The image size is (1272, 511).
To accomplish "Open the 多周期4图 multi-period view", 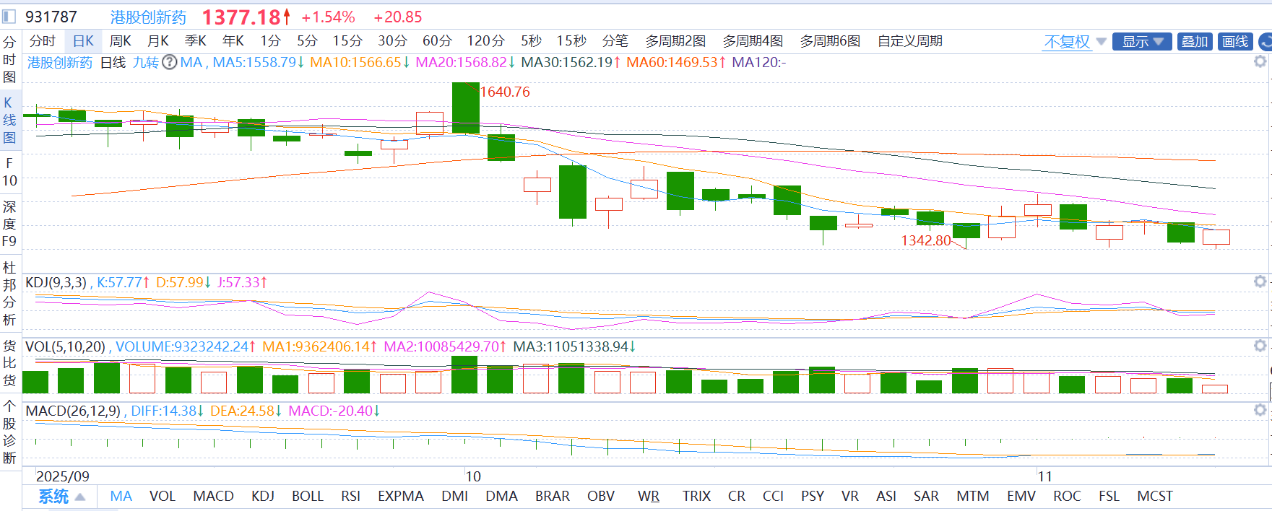I will point(753,41).
